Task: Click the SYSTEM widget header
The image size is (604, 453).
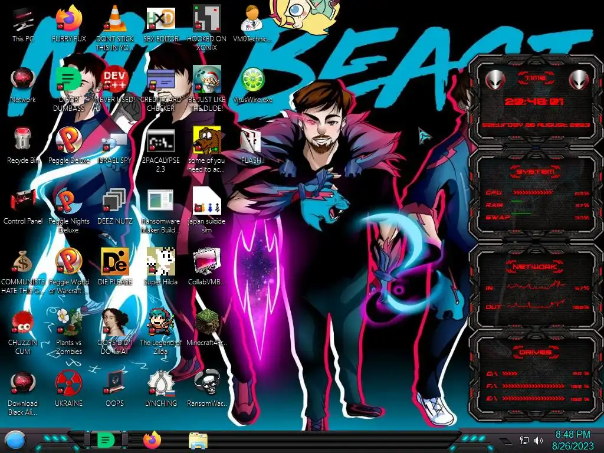Action: [536, 172]
